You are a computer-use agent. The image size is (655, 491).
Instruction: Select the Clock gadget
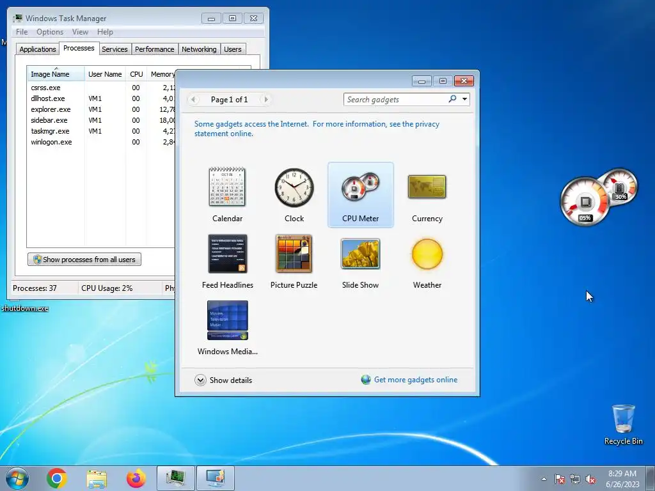[x=294, y=194]
